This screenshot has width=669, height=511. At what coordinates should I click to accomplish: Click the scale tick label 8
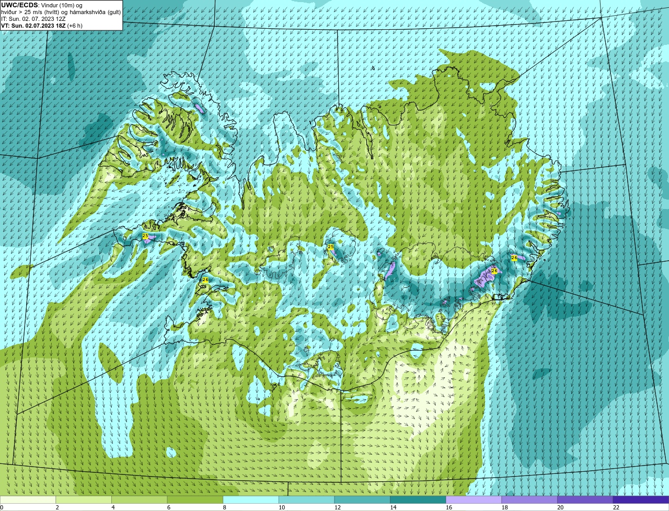[225, 507]
